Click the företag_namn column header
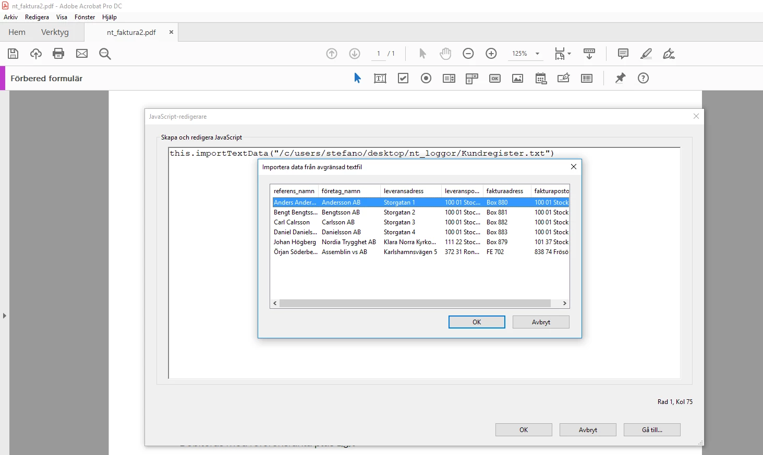Viewport: 763px width, 455px height. click(349, 191)
